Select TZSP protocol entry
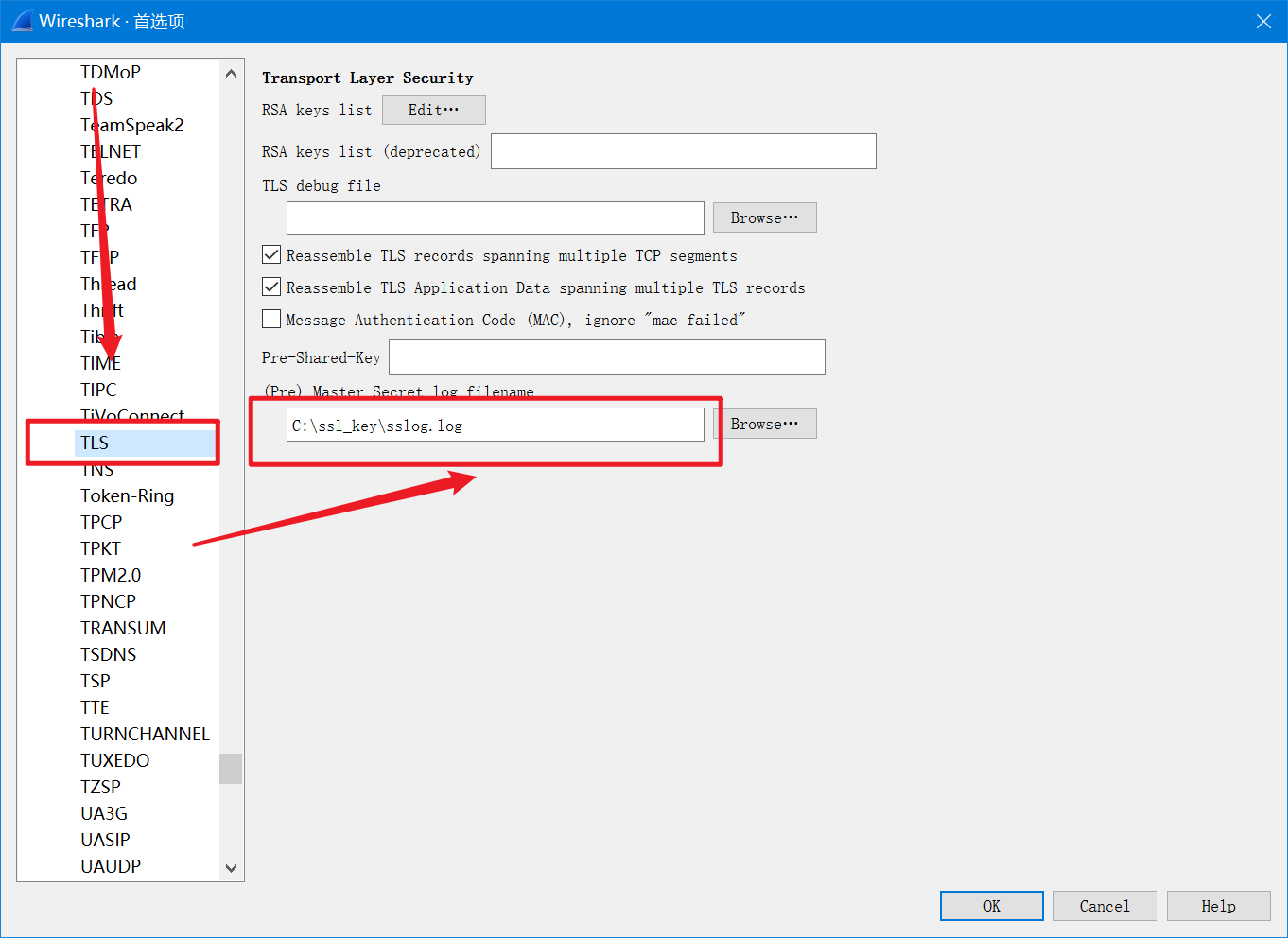Image resolution: width=1288 pixels, height=938 pixels. [x=101, y=787]
